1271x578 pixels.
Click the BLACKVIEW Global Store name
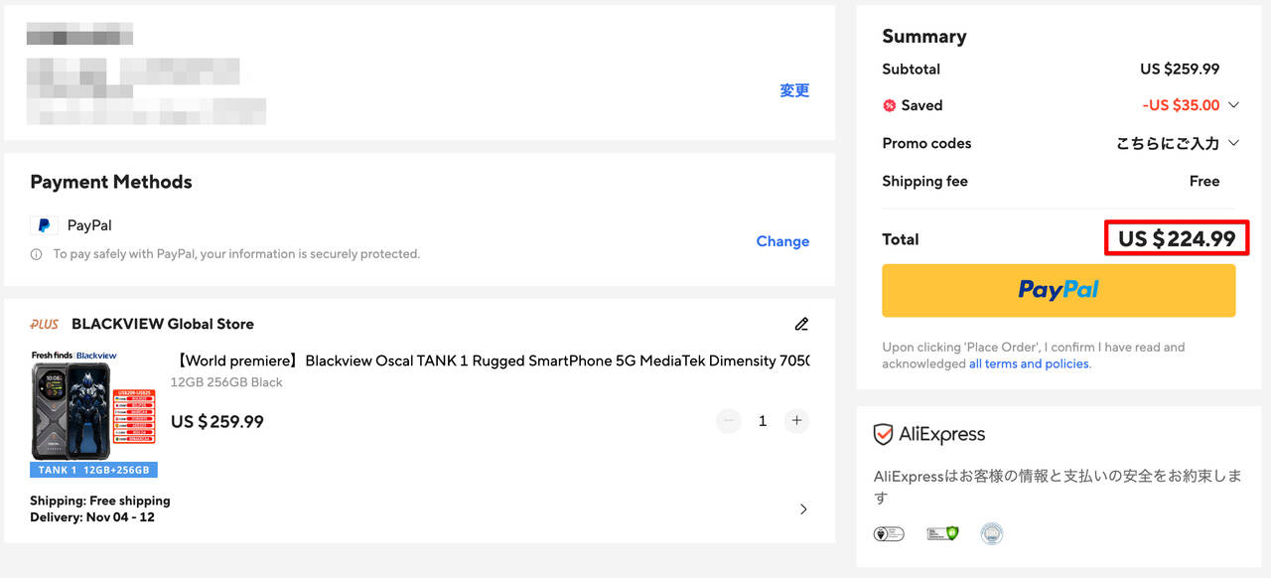pos(163,324)
